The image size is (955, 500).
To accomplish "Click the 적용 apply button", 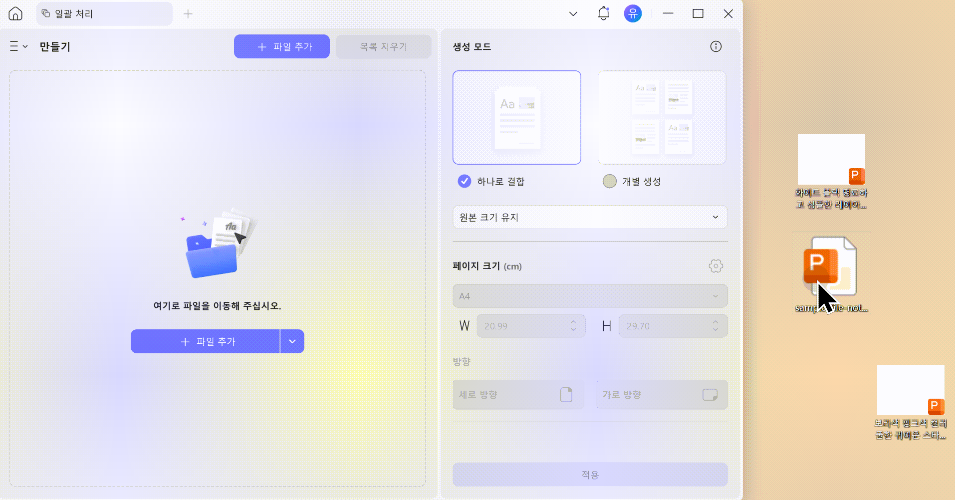I will pos(590,475).
